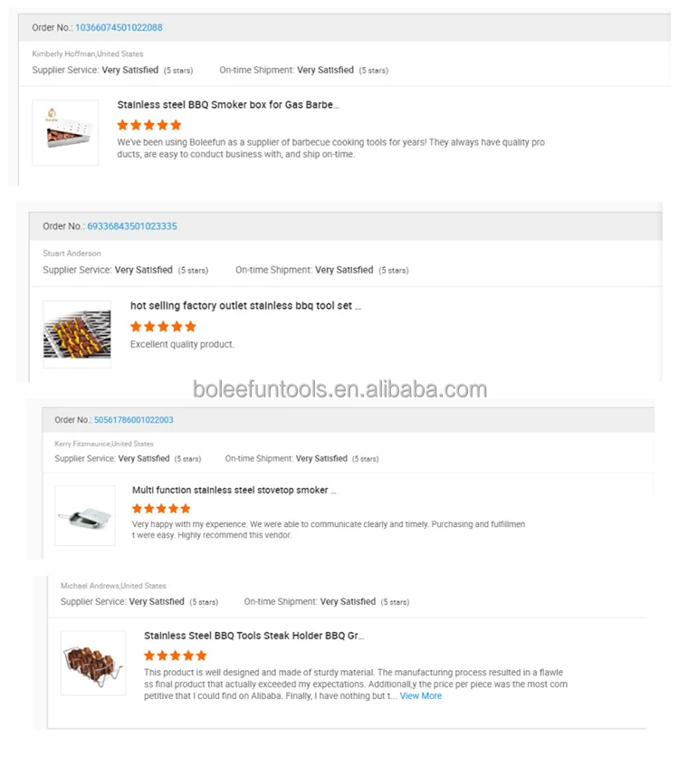The width and height of the screenshot is (679, 776).
Task: Click the BBQ smoker box product thumbnail
Action: (64, 132)
